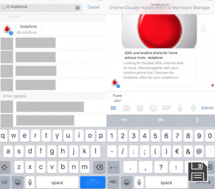Tap the forward slash key
This screenshot has height=189, width=215.
(123, 152)
